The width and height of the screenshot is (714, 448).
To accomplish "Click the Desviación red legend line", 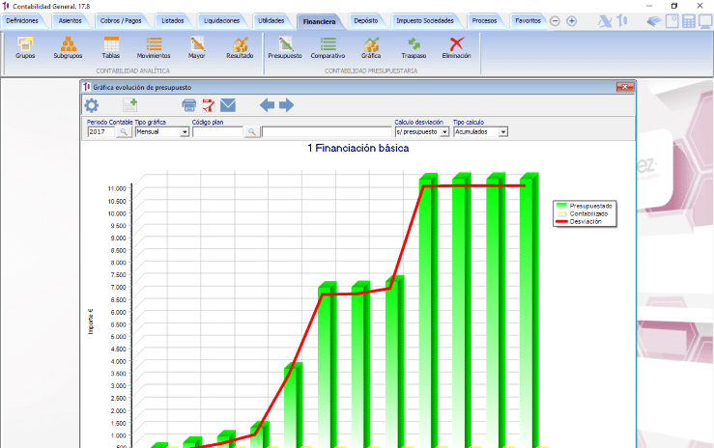I will pyautogui.click(x=561, y=221).
